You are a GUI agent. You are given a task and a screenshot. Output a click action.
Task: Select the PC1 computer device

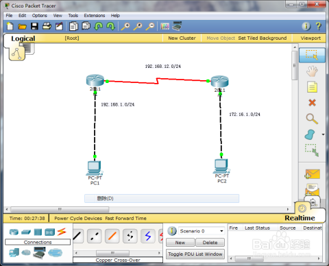coord(95,169)
